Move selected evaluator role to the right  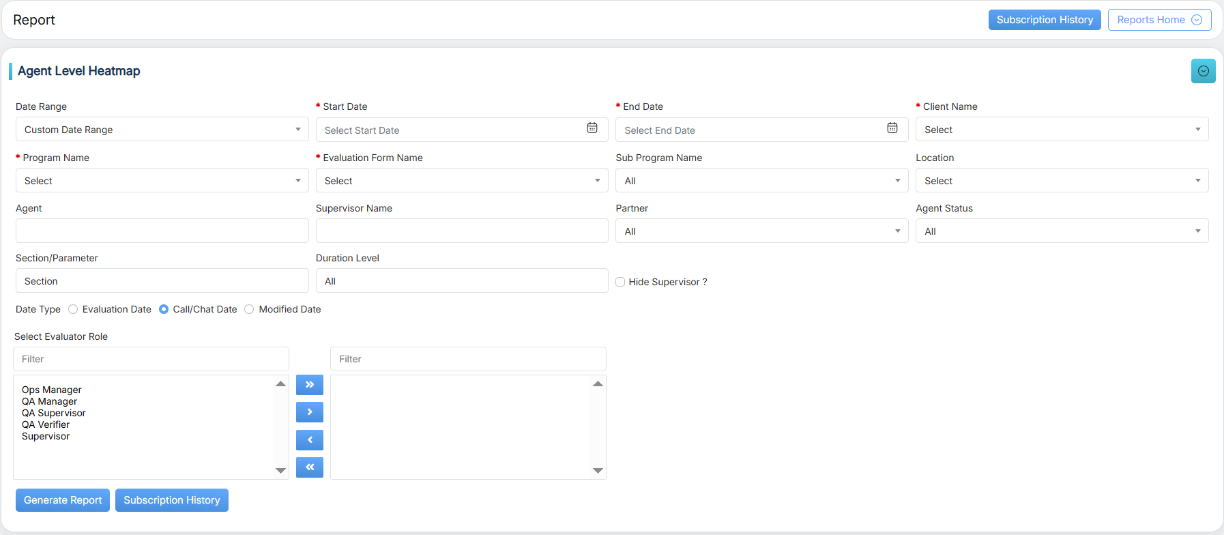click(309, 412)
